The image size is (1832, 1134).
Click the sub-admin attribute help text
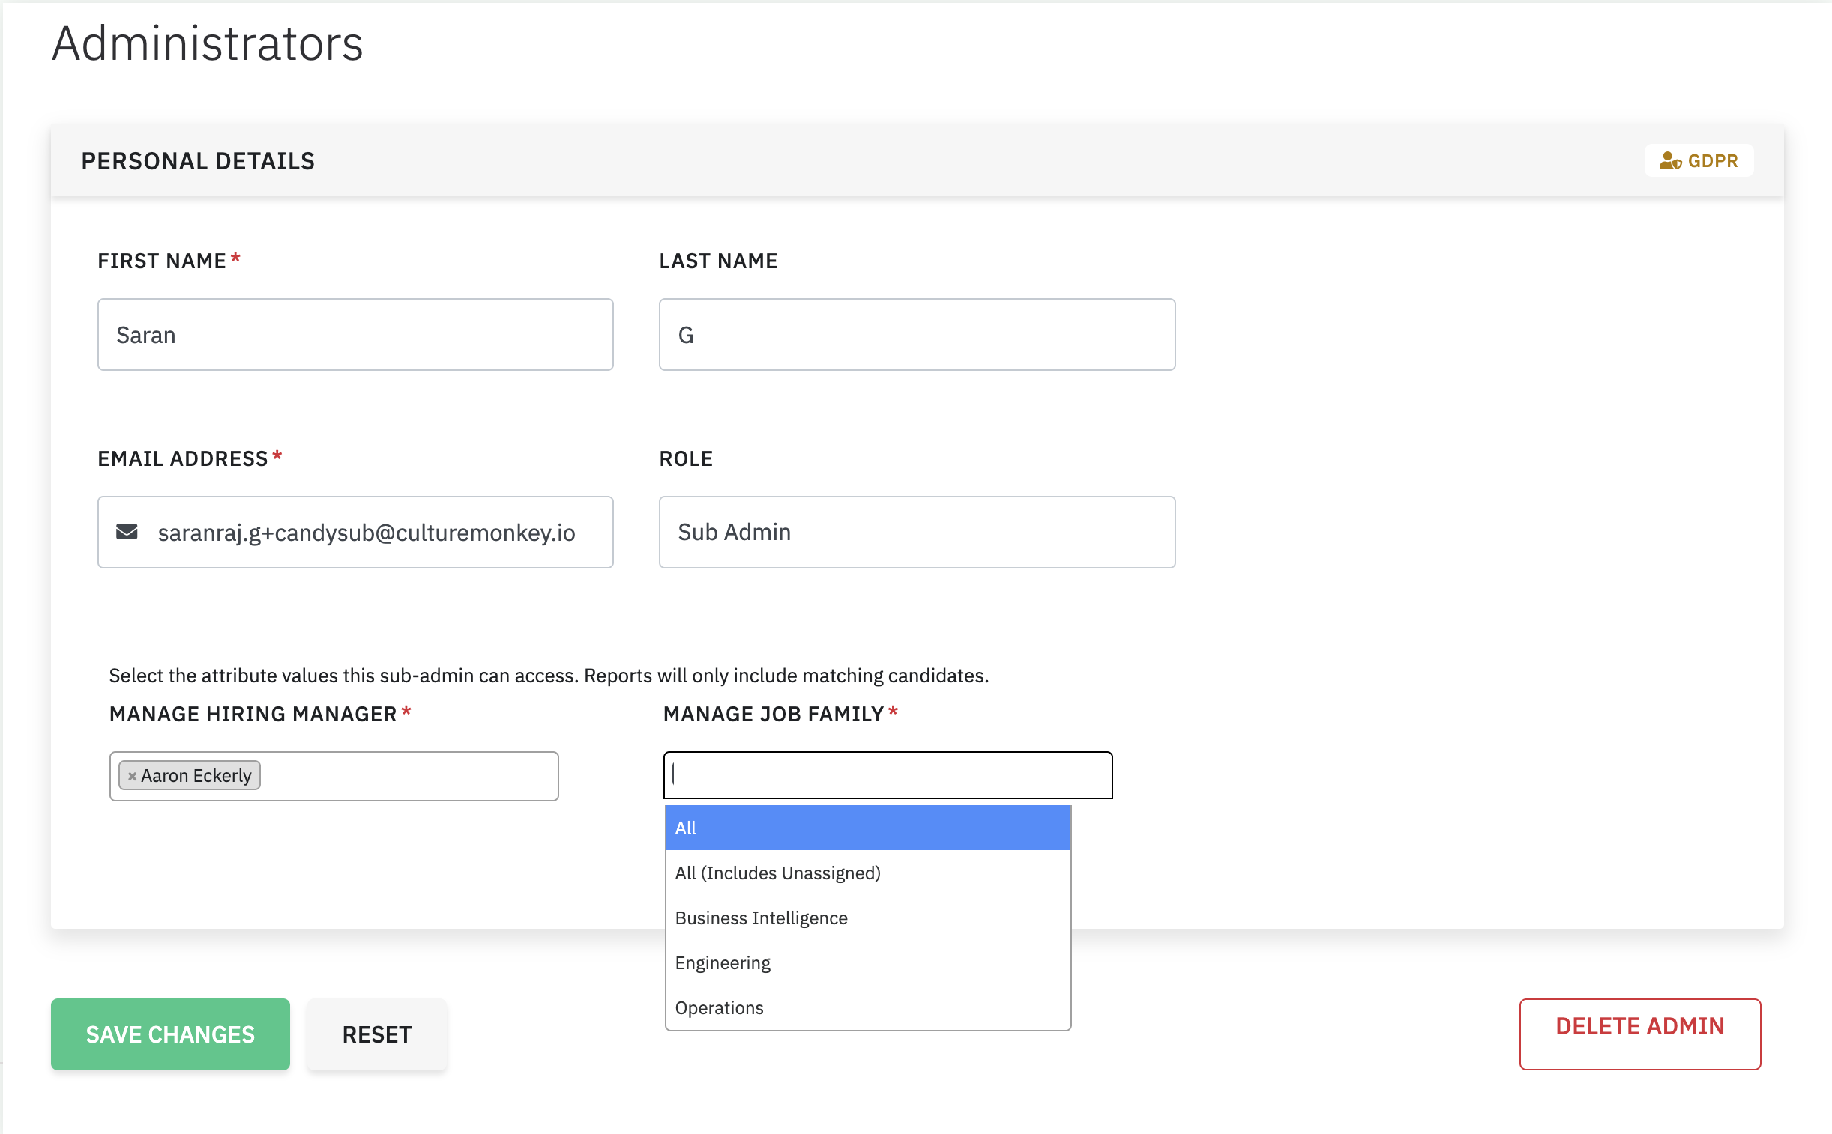(549, 676)
